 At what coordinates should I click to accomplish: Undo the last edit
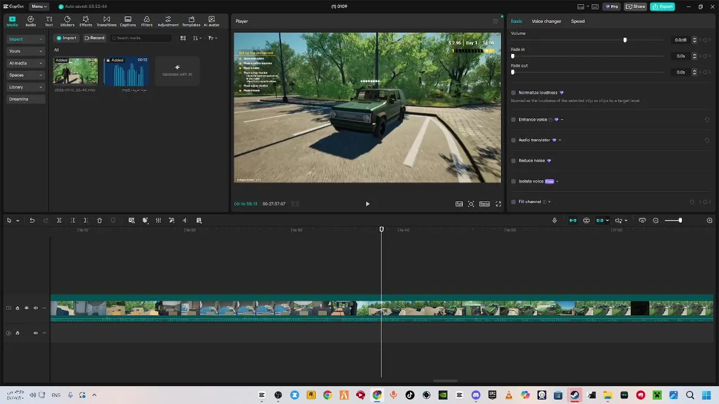[x=32, y=221]
